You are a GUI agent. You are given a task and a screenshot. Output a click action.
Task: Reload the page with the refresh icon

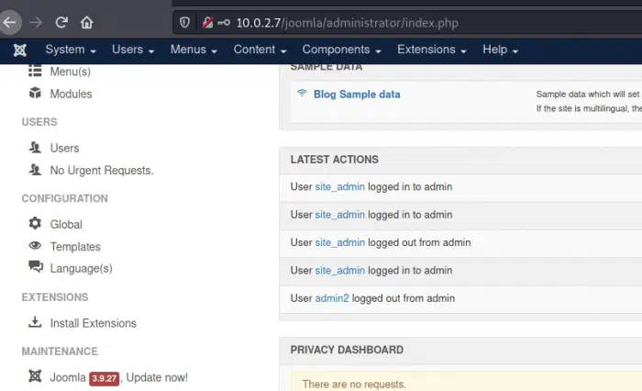click(x=61, y=22)
